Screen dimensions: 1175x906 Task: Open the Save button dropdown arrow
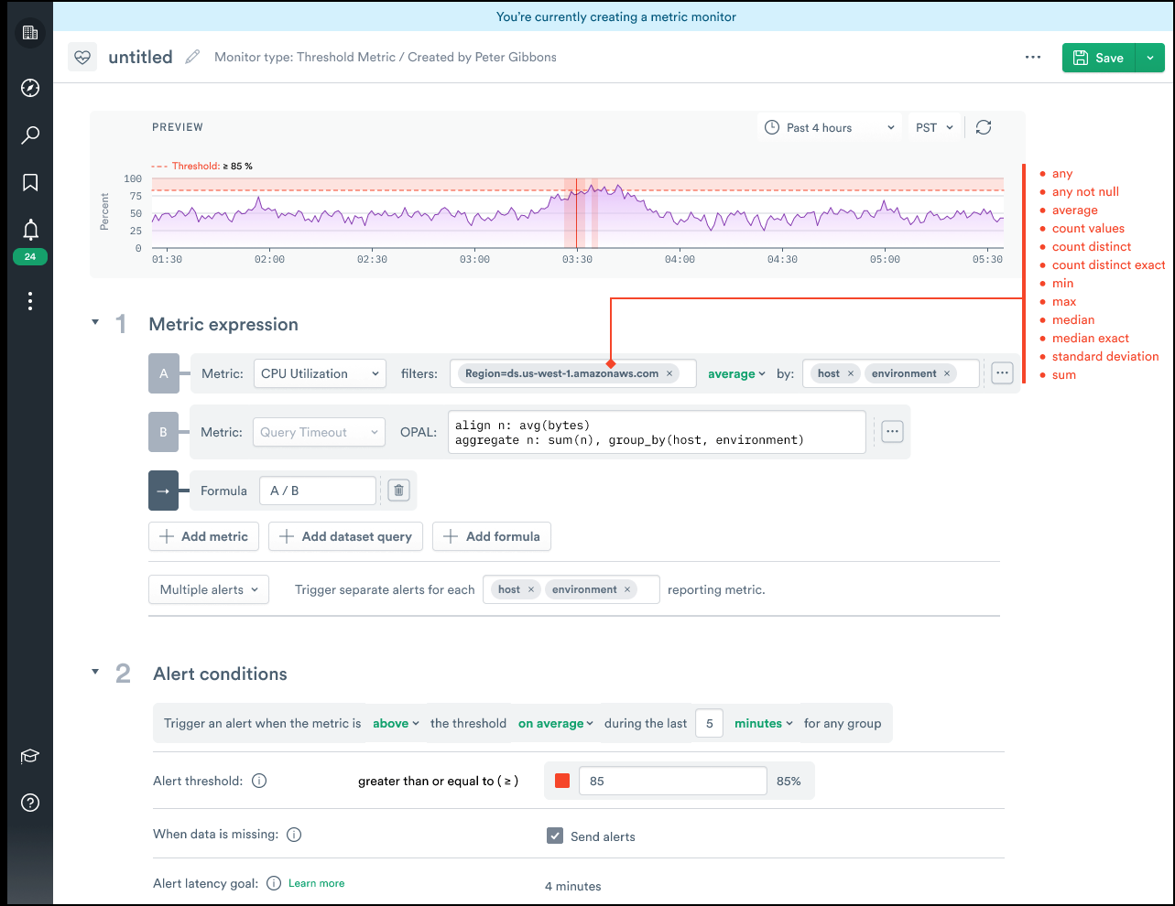[1150, 58]
